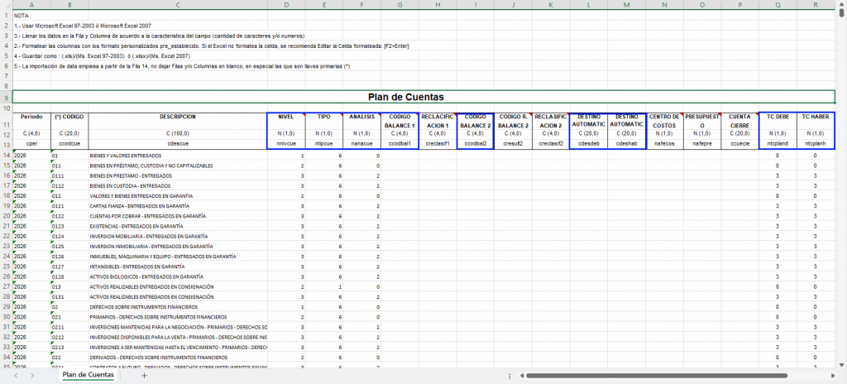Viewport: 847px width, 384px height.
Task: Click the horizontal scrollbar's left arrow
Action: (x=522, y=376)
